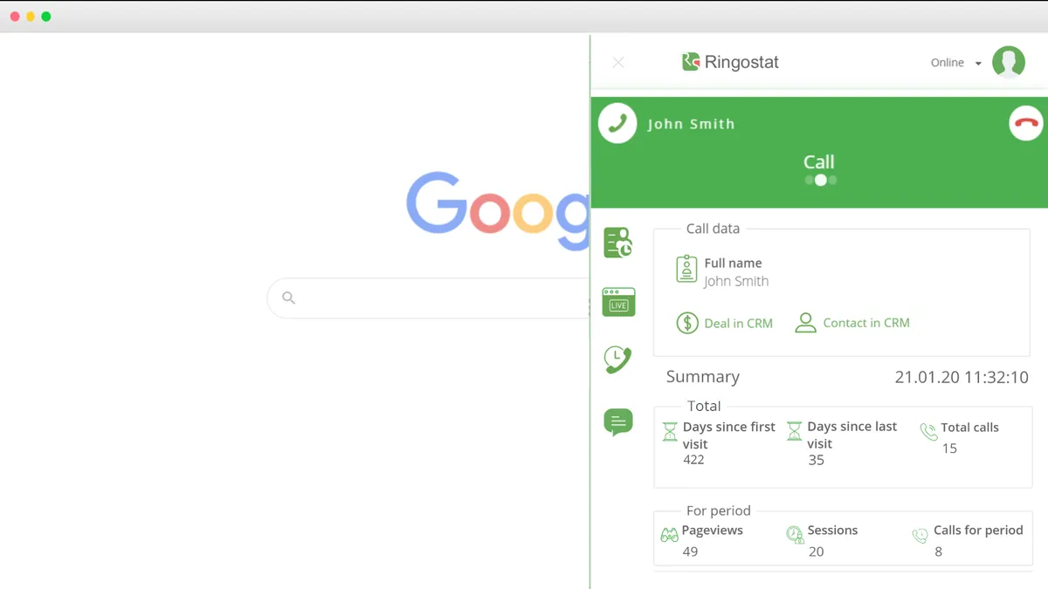The image size is (1048, 589).
Task: Click the green fullscreen window button
Action: [46, 17]
